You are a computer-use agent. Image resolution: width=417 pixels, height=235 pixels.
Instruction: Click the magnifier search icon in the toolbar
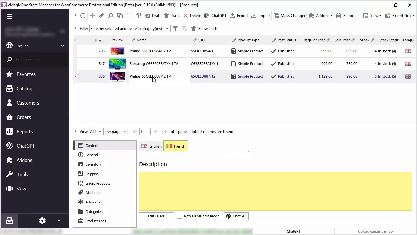111,16
